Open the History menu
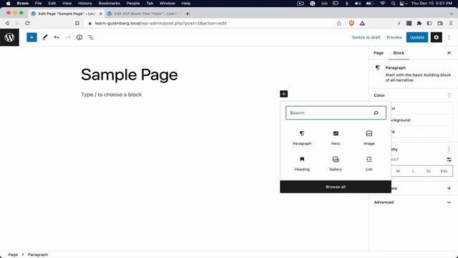Viewport: 458px width, 258px height. point(85,3)
